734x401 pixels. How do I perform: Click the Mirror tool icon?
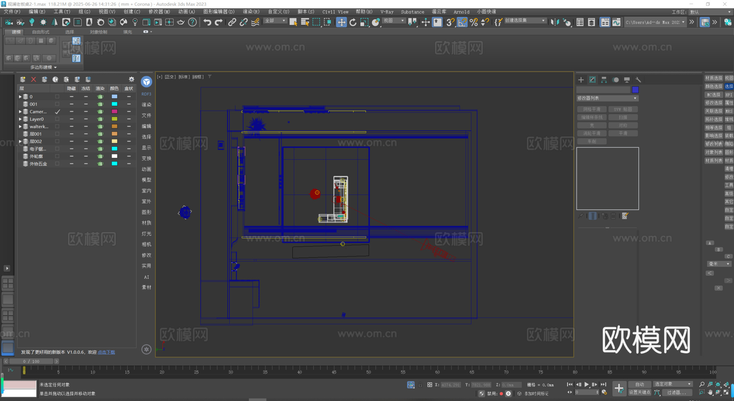(x=555, y=22)
